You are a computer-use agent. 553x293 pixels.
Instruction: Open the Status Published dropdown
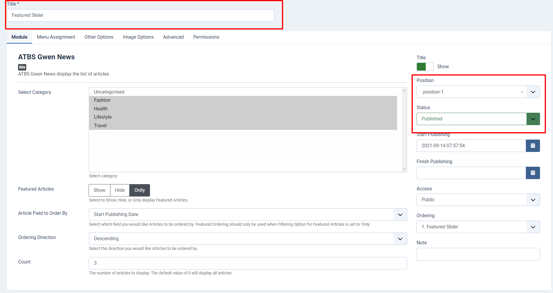pos(533,119)
